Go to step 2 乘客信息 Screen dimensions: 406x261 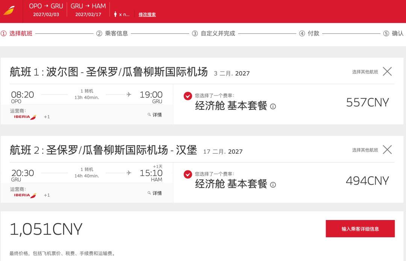pos(112,33)
